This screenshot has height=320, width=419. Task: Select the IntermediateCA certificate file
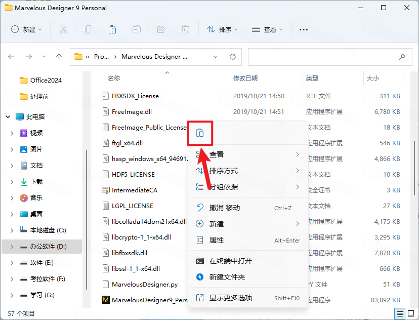tap(130, 190)
